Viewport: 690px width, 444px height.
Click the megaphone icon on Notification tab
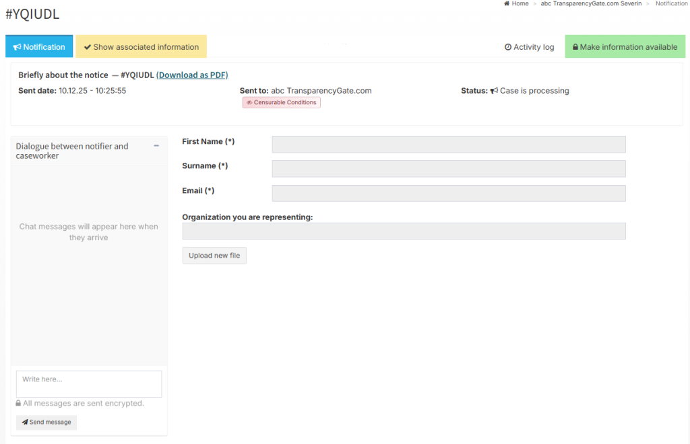pyautogui.click(x=18, y=47)
